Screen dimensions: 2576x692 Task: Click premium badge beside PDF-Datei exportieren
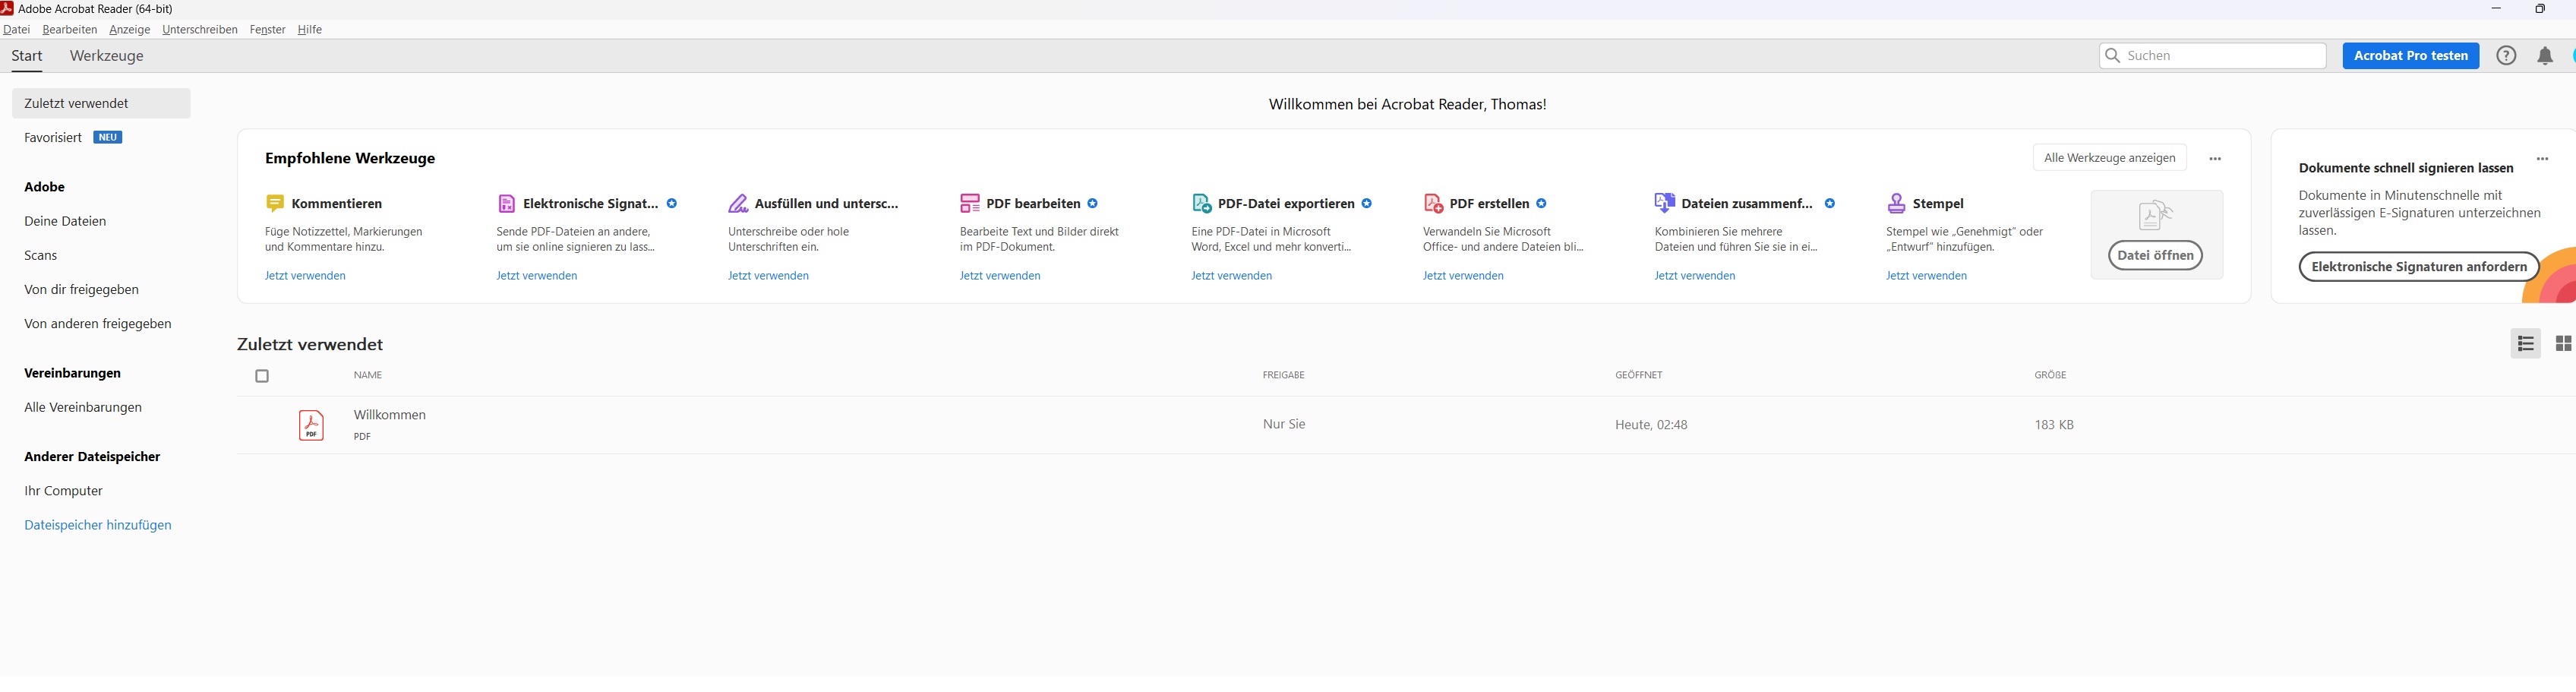point(1366,204)
